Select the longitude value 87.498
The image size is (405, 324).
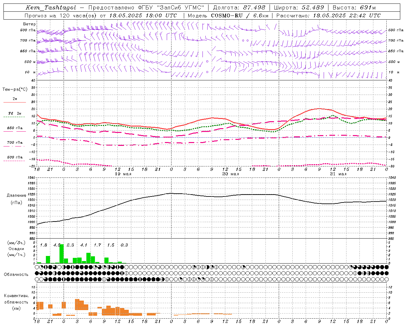pyautogui.click(x=254, y=8)
